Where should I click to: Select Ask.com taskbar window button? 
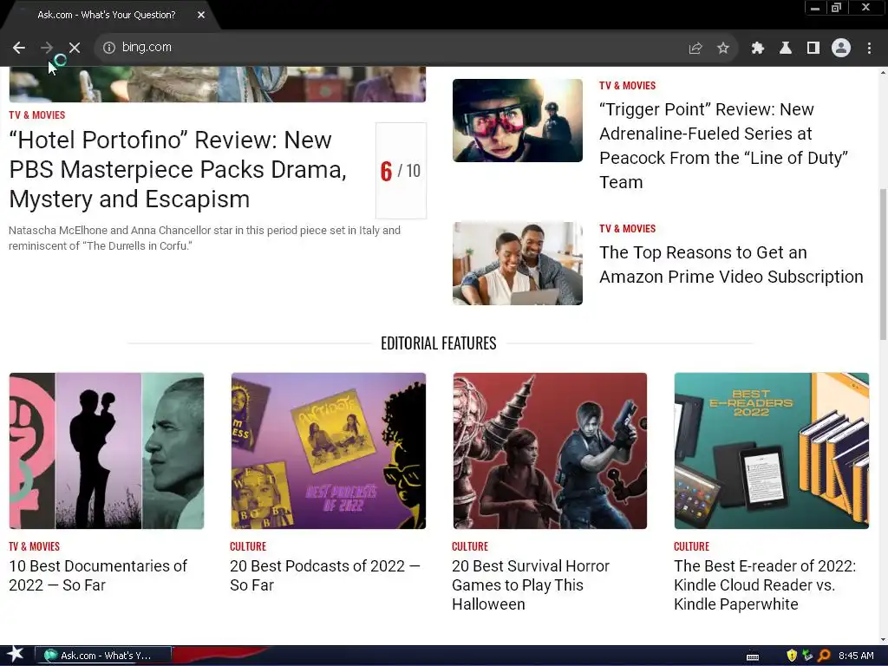[103, 656]
